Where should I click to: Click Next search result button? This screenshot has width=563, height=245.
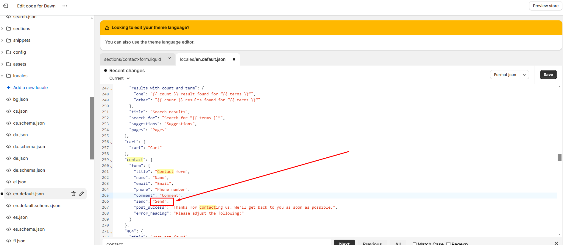pos(344,243)
